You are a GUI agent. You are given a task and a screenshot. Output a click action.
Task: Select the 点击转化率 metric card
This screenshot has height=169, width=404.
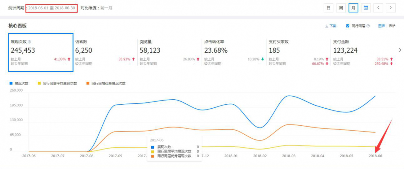(234, 52)
